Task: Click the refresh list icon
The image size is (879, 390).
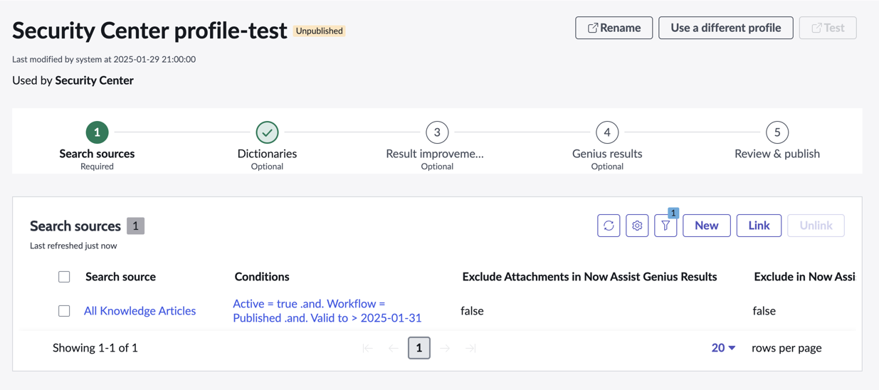Action: tap(609, 226)
